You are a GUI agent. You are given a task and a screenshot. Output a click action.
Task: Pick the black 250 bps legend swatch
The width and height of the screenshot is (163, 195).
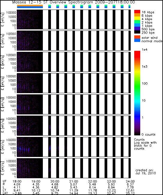(x=137, y=32)
